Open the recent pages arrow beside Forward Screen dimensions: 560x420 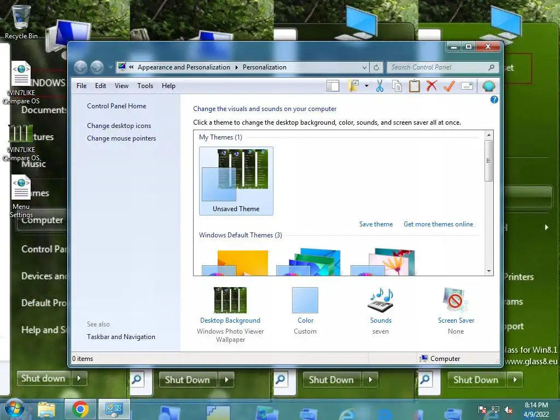pyautogui.click(x=110, y=67)
